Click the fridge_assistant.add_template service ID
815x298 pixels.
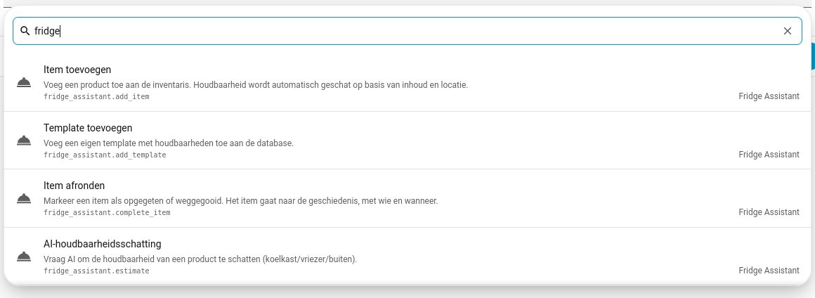(x=105, y=155)
